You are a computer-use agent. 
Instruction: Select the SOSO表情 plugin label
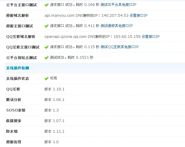pyautogui.click(x=16, y=110)
